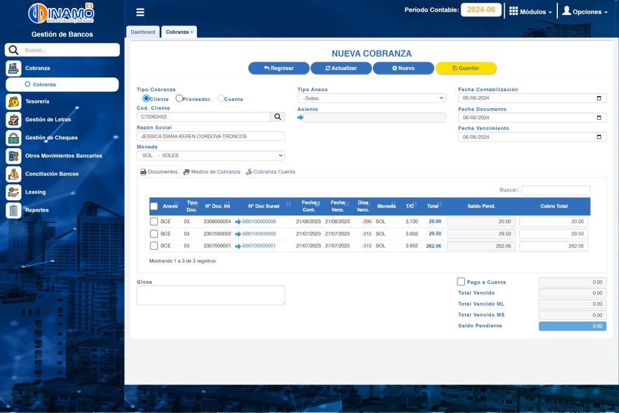Switch to the Dashboard tab

[143, 32]
